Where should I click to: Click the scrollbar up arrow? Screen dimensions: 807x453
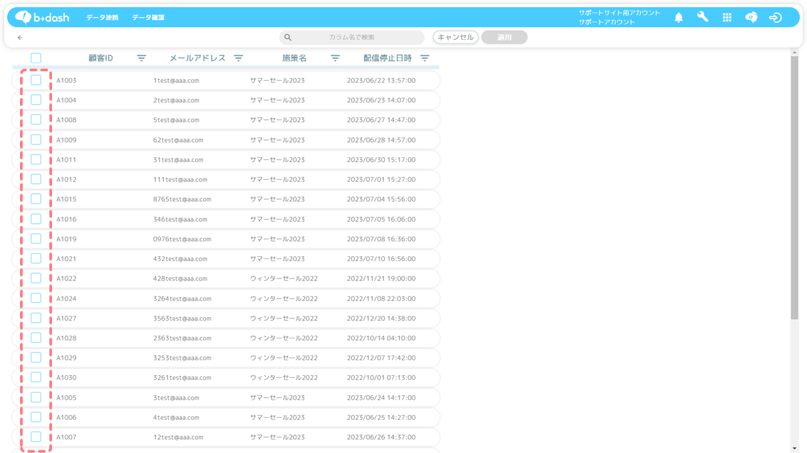[794, 52]
